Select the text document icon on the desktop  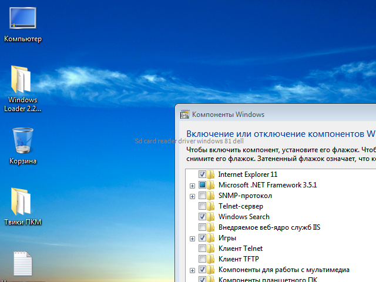click(x=23, y=264)
